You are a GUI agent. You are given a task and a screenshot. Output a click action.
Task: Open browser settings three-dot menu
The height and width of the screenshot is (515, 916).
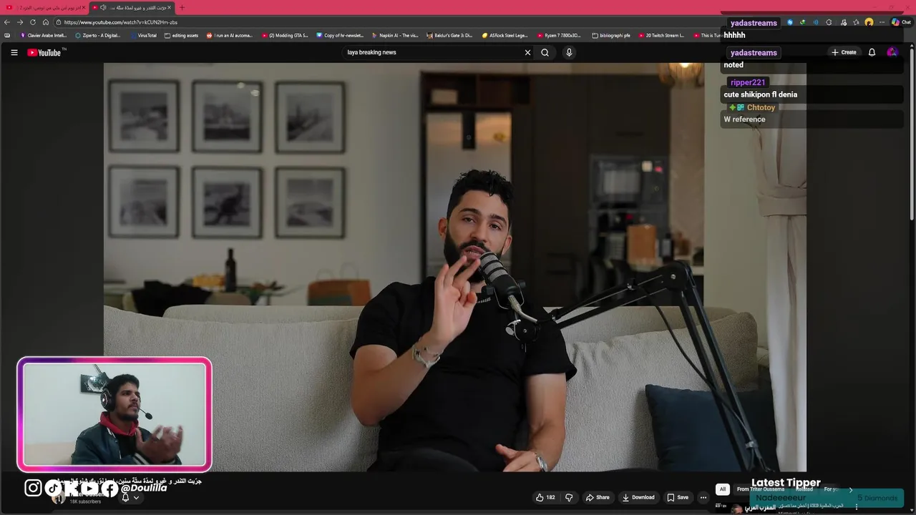tap(882, 22)
